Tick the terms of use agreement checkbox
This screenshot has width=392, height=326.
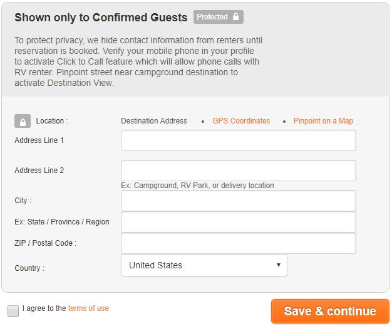[13, 311]
